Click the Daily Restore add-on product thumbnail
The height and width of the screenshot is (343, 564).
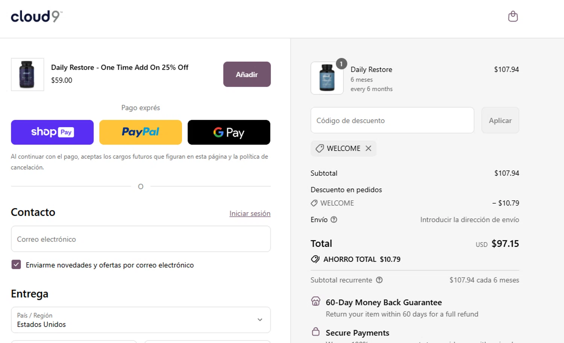click(x=27, y=74)
